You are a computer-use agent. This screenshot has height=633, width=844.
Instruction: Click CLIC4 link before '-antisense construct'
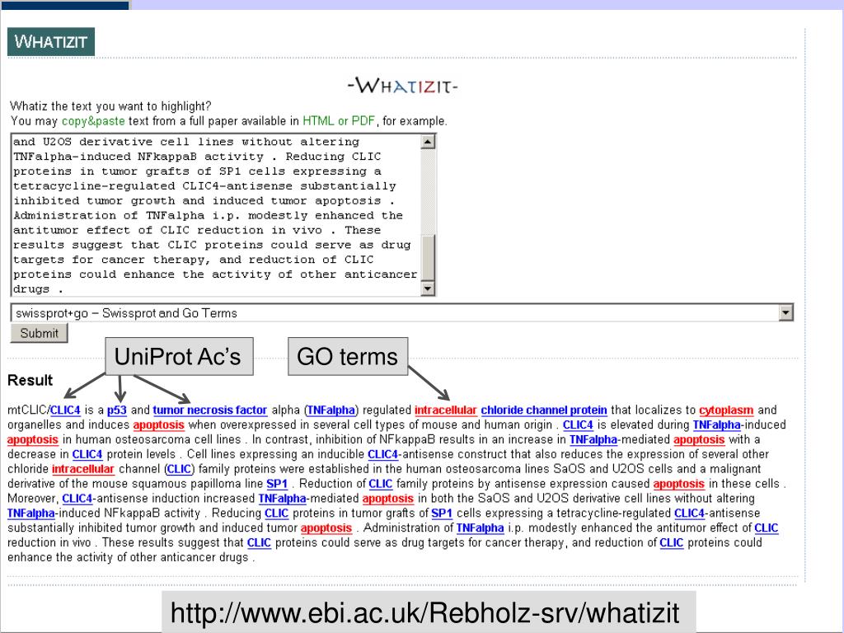pos(382,454)
